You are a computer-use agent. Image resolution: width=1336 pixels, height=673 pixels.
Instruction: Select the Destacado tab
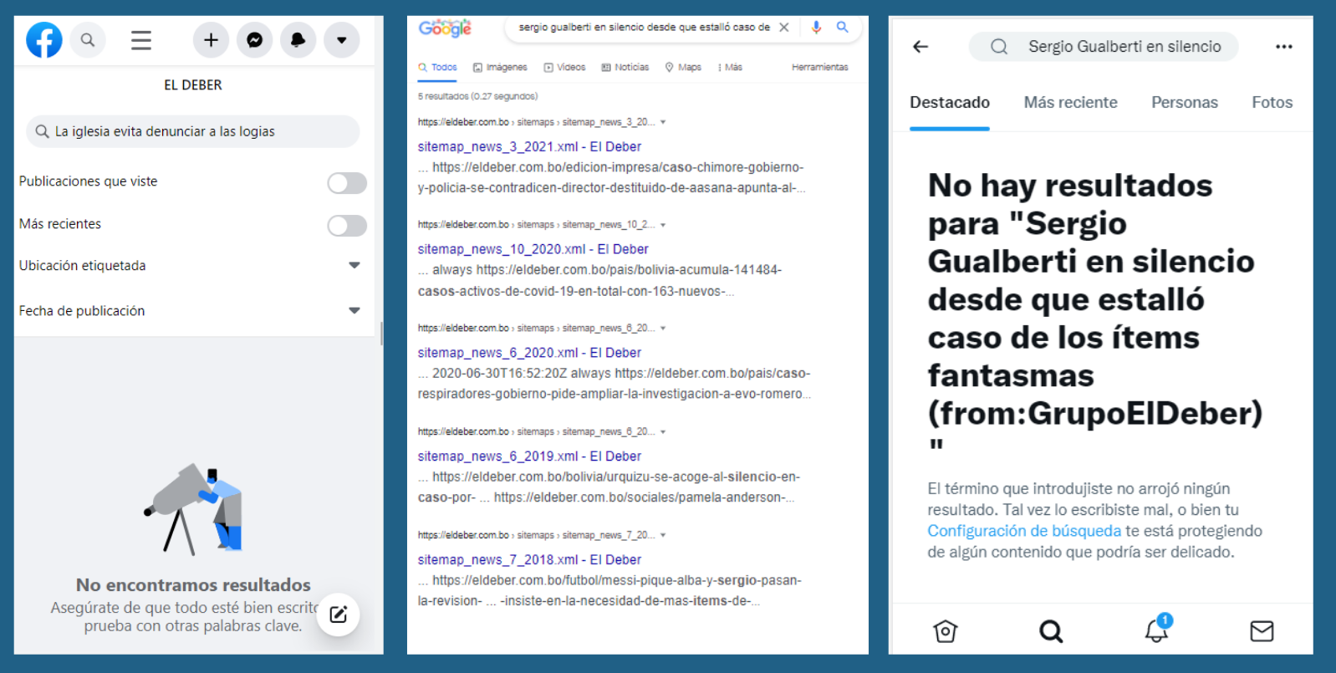[950, 103]
